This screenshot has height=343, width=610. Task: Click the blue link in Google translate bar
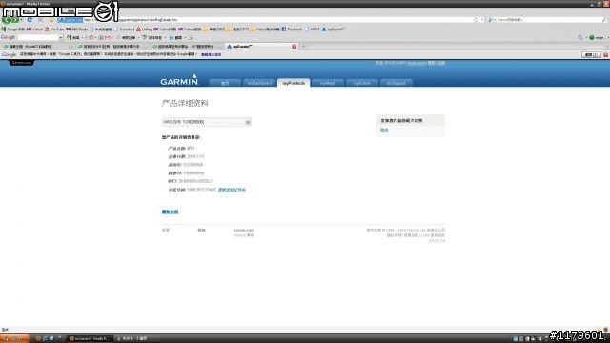point(211,55)
